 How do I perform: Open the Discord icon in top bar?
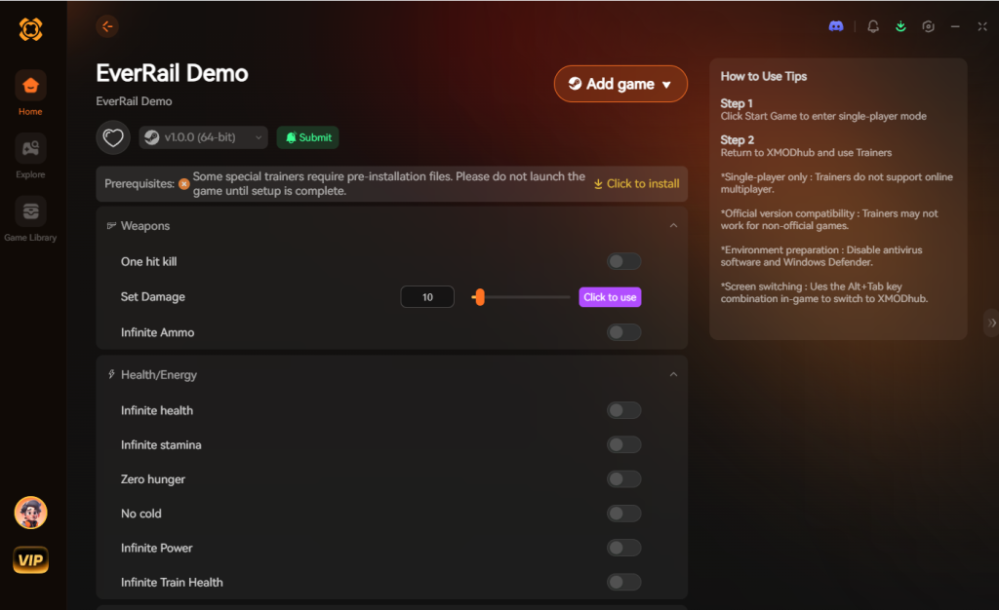click(x=836, y=26)
